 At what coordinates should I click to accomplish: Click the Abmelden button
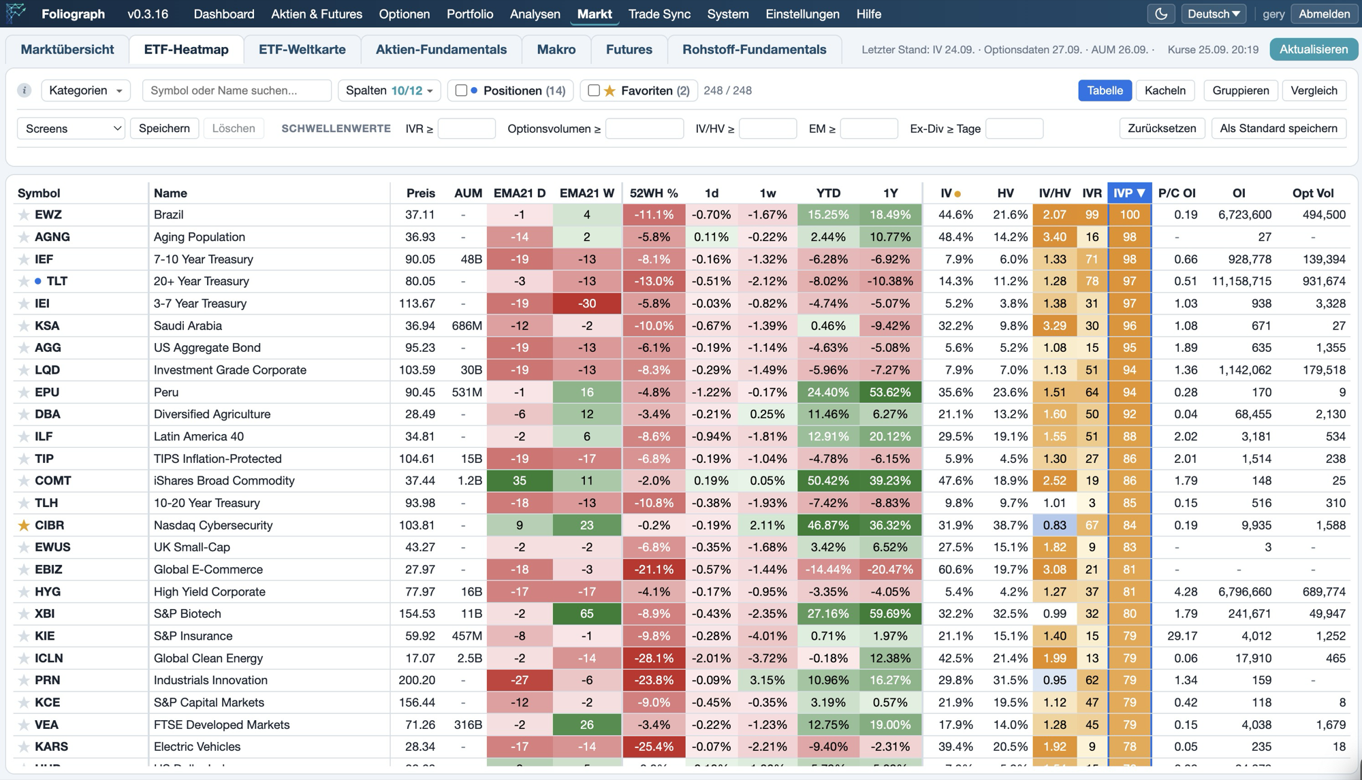pyautogui.click(x=1325, y=14)
